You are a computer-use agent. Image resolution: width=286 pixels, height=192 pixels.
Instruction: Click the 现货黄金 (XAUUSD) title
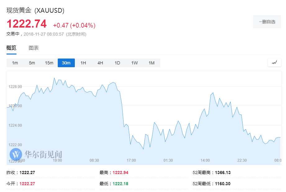[x=35, y=10]
